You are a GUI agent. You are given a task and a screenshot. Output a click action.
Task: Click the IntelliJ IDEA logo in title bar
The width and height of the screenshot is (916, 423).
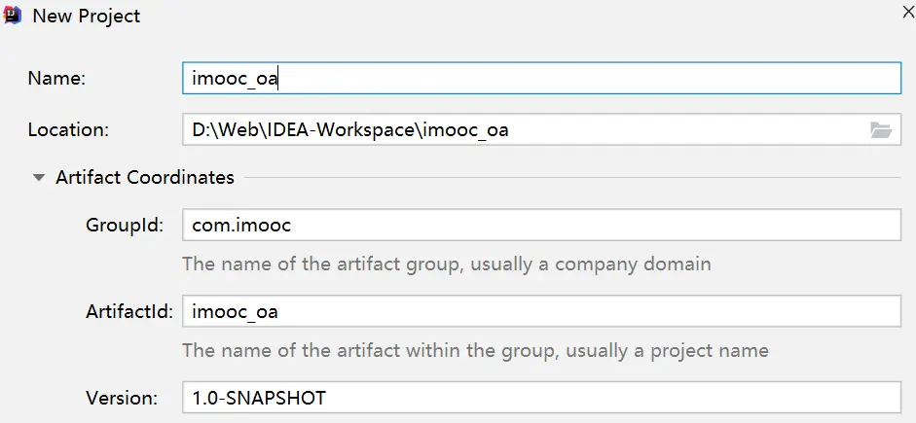(14, 16)
